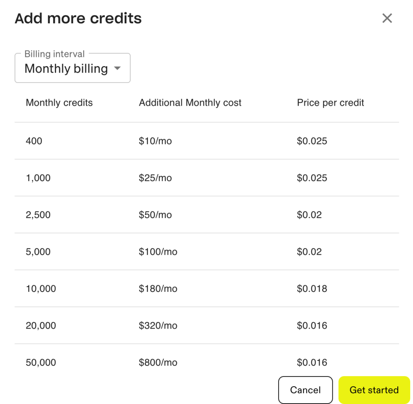Viewport: 413px width, 404px height.
Task: Select the 400 credits plan row
Action: 34,141
